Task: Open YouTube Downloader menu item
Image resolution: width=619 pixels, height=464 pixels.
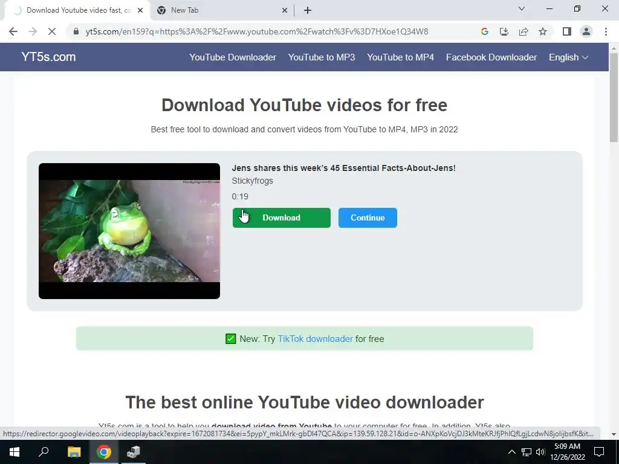Action: pyautogui.click(x=233, y=57)
